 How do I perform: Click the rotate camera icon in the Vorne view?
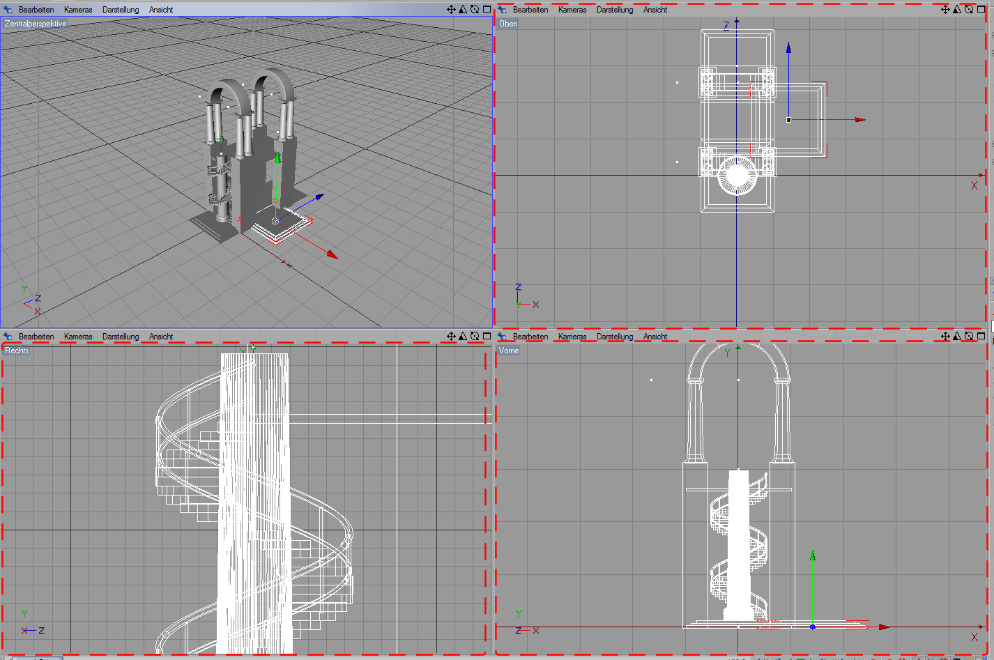pyautogui.click(x=969, y=336)
